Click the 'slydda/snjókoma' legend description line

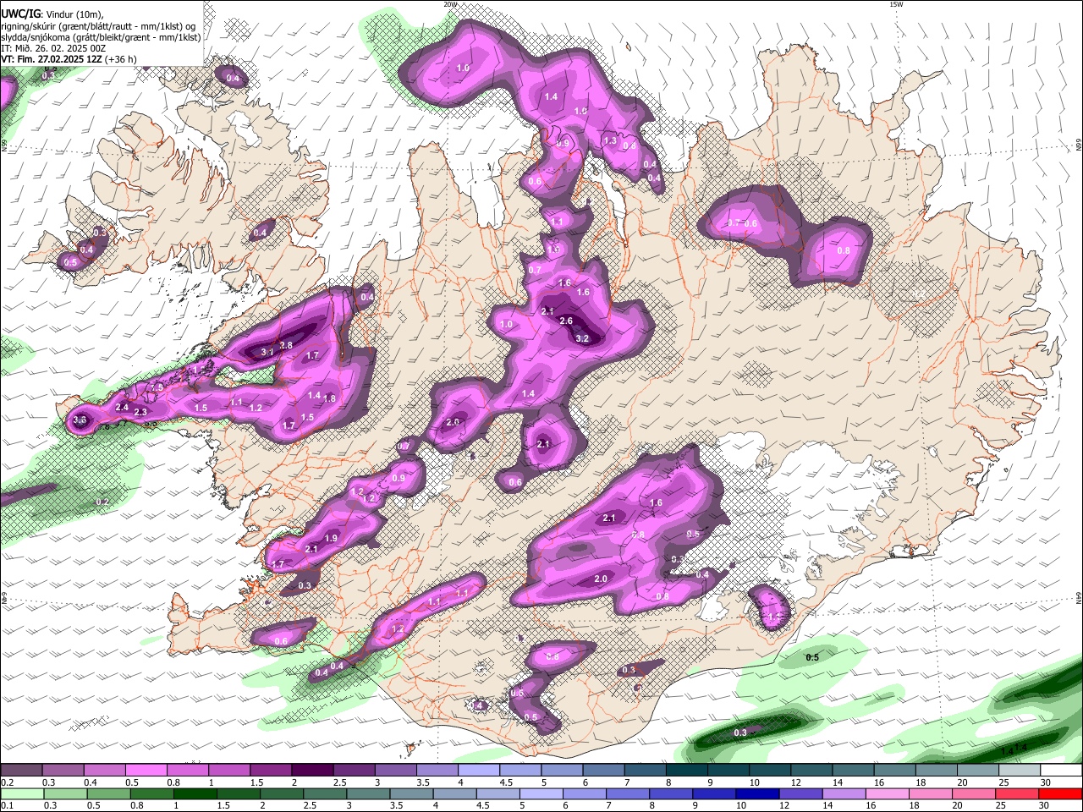tap(101, 37)
